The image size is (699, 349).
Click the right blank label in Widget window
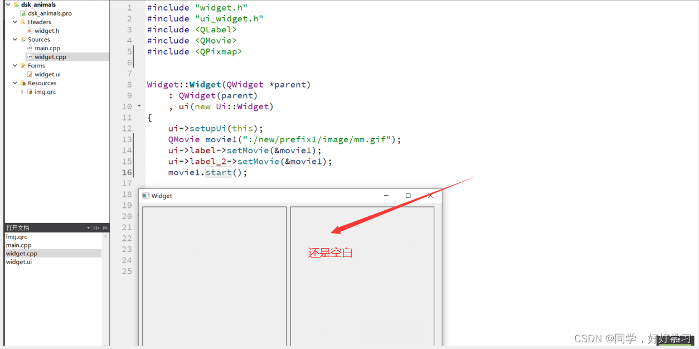(x=362, y=276)
